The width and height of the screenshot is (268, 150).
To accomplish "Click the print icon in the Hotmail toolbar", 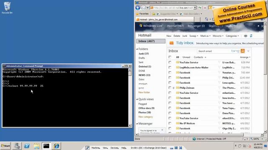I will pyautogui.click(x=245, y=36).
